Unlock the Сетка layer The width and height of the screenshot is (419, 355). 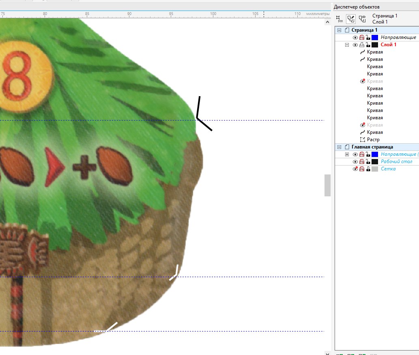[368, 169]
